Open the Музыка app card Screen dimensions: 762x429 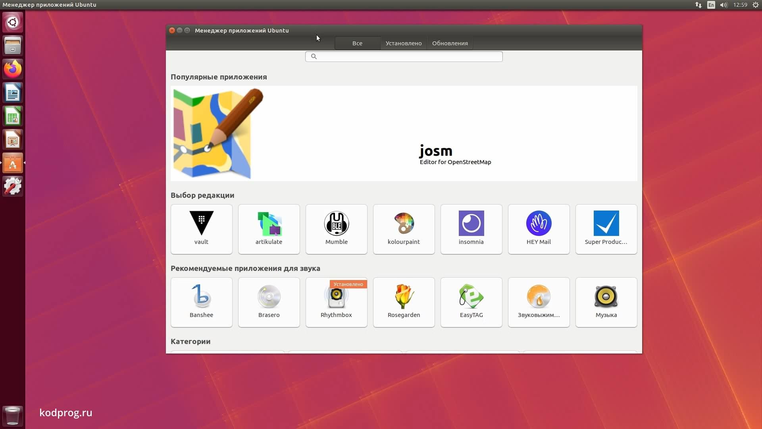(x=606, y=302)
